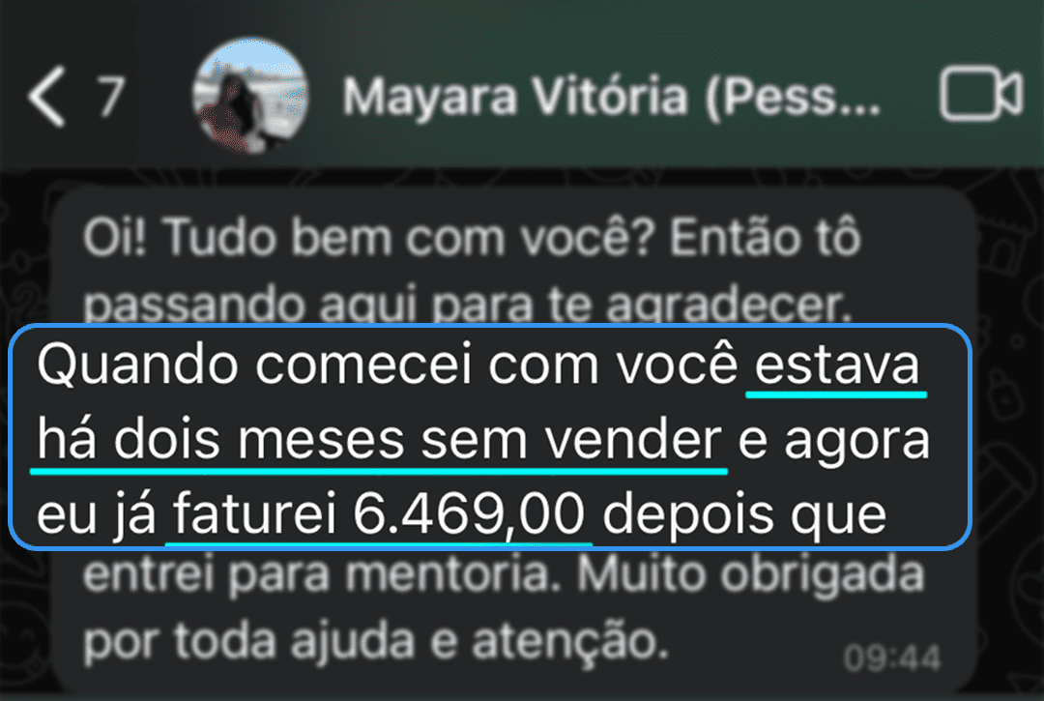Tap the unread count 7 beside the back arrow
1044x701 pixels.
coord(111,97)
